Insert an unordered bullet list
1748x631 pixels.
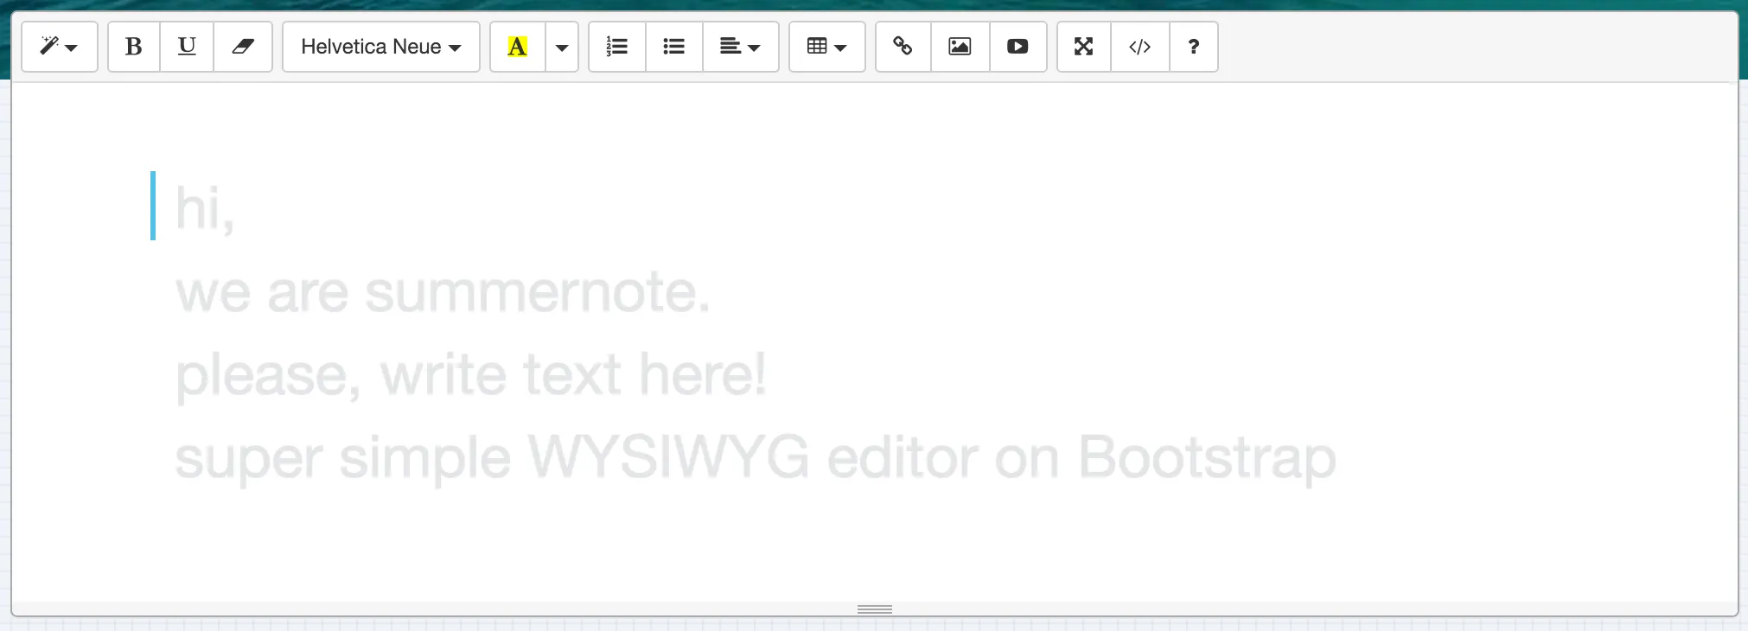click(x=674, y=47)
